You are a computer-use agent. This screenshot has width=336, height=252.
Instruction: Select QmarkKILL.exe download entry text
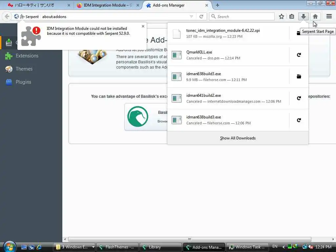click(199, 52)
